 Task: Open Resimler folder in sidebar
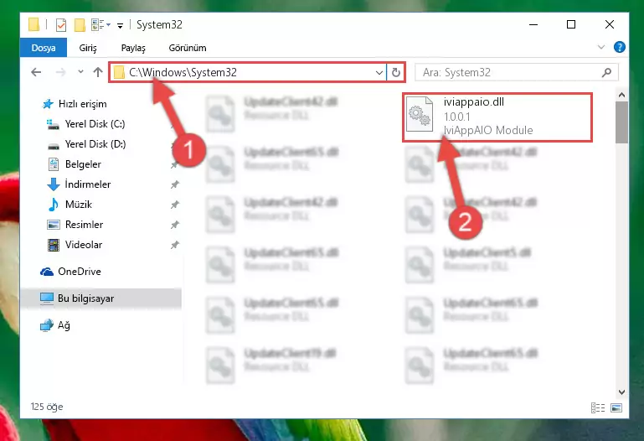click(75, 225)
